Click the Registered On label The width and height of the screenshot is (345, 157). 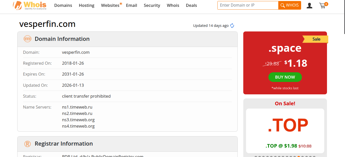tap(37, 63)
